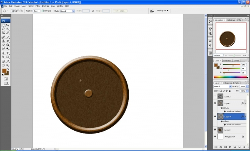Create a new layer
This screenshot has width=250, height=151.
(240, 147)
